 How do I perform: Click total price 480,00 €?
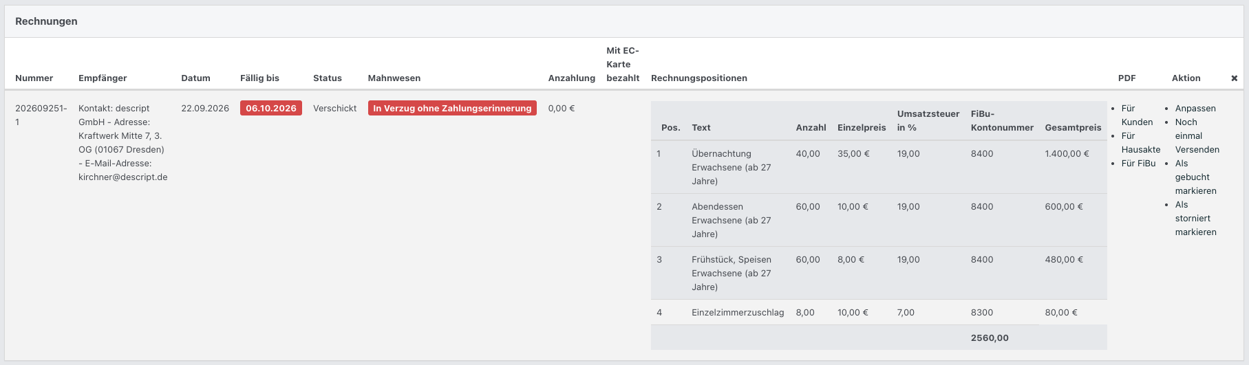(1064, 260)
